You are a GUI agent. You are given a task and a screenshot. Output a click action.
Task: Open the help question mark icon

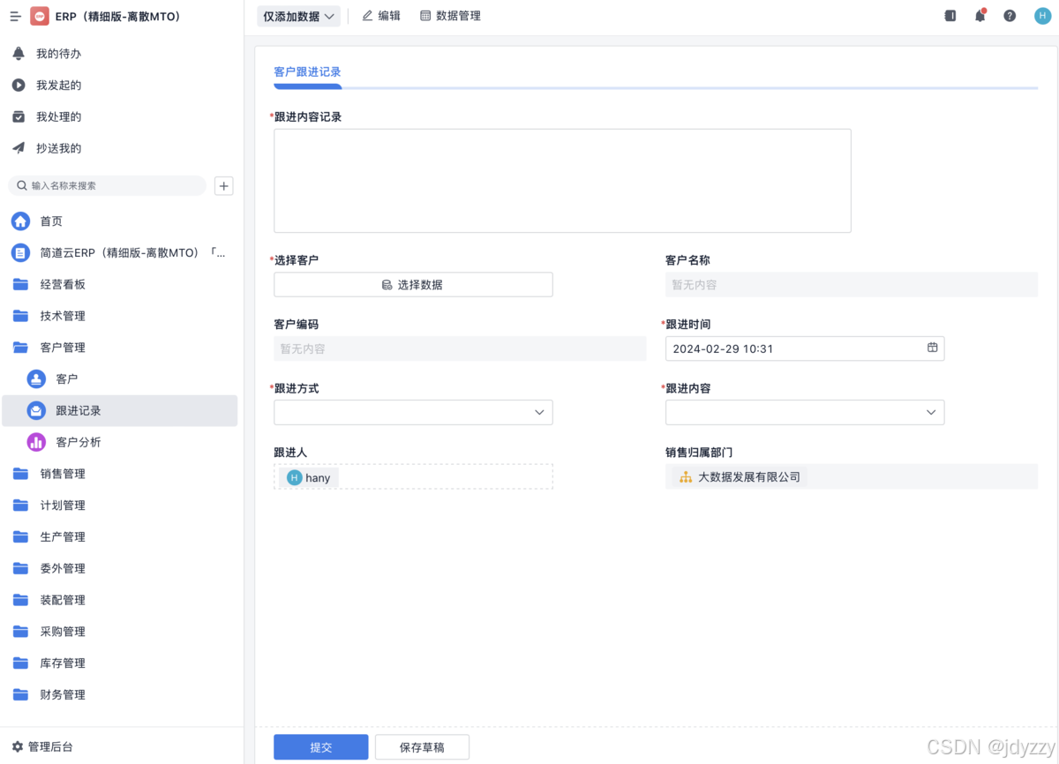pyautogui.click(x=1010, y=16)
